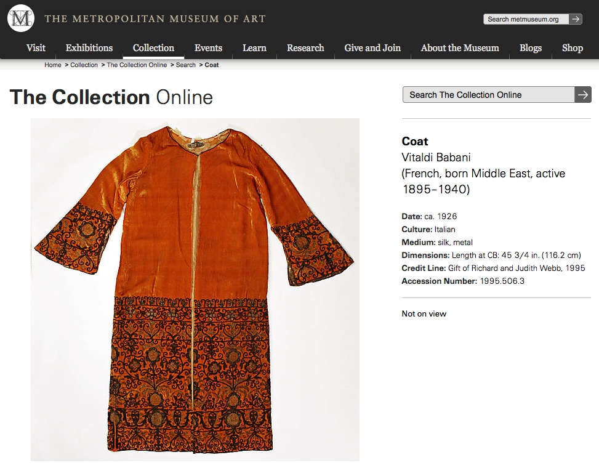Open the Visit menu
Screen dimensions: 599x468
[x=36, y=48]
